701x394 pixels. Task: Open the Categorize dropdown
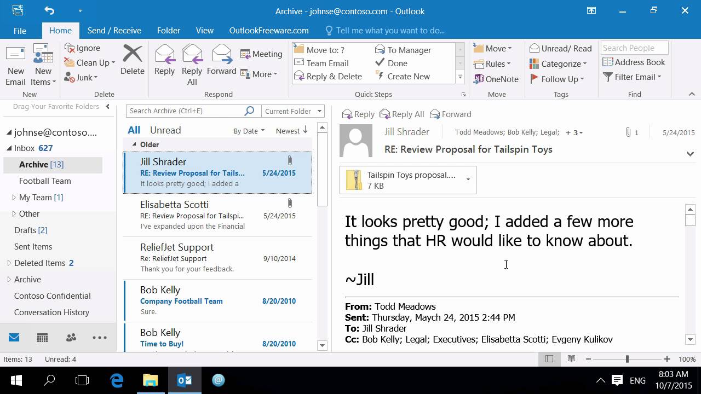point(558,63)
